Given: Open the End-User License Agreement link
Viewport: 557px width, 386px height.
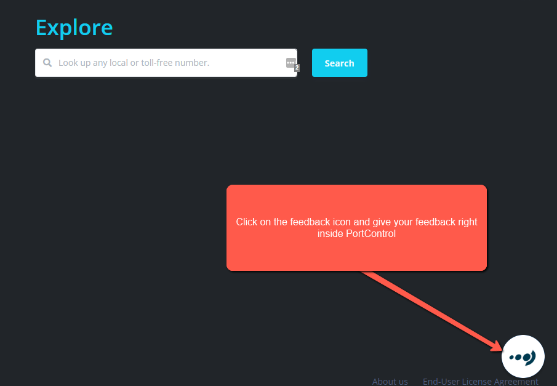Looking at the screenshot, I should (480, 381).
